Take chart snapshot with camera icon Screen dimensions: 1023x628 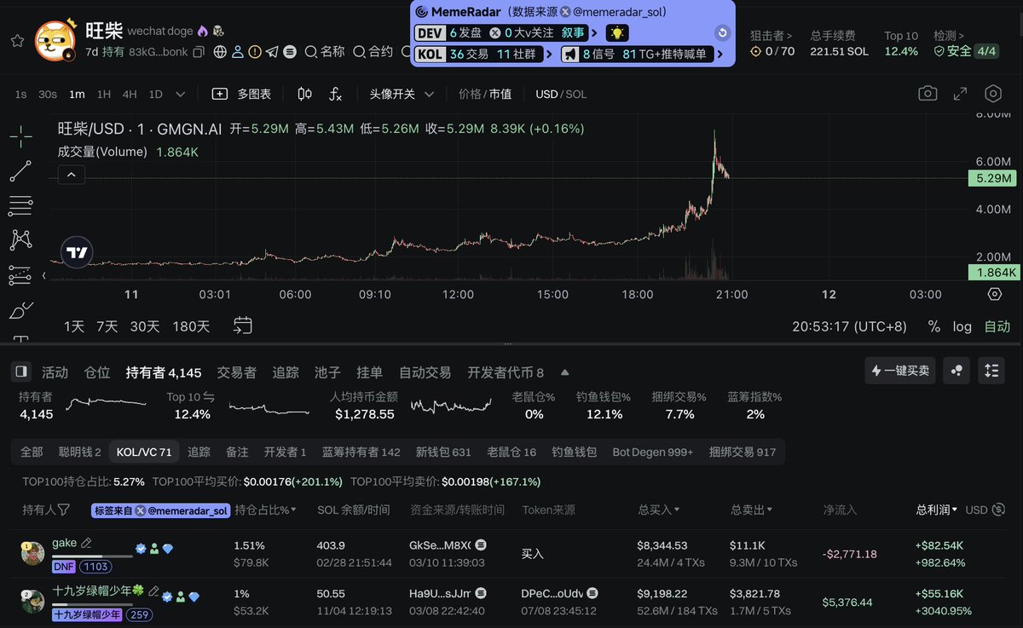pyautogui.click(x=928, y=94)
